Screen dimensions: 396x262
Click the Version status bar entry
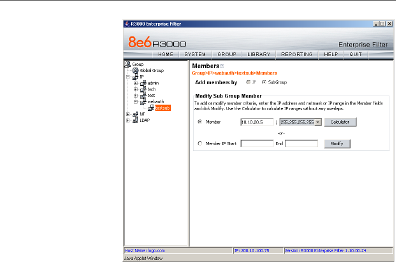tap(325, 250)
